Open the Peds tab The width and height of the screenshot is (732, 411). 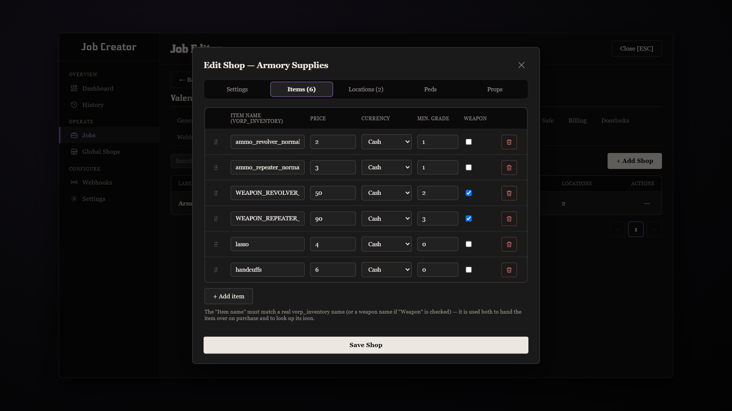(x=430, y=89)
